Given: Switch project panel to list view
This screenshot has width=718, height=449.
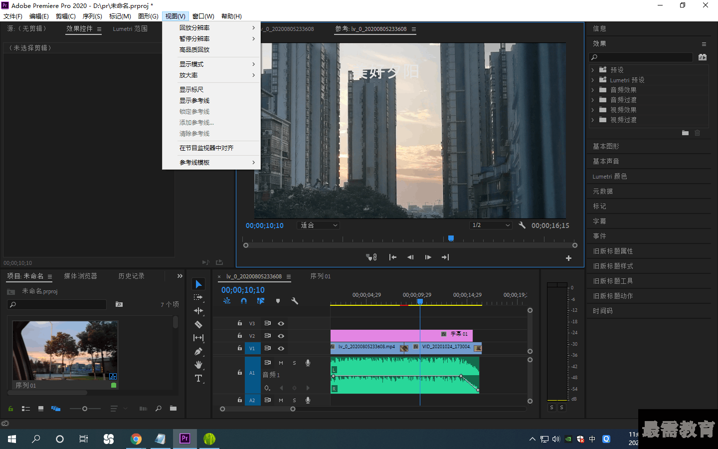Looking at the screenshot, I should click(26, 409).
